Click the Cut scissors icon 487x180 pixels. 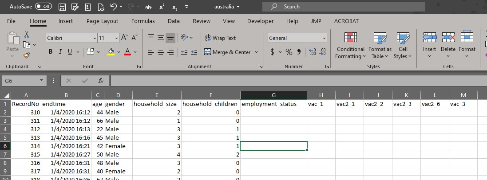[27, 34]
